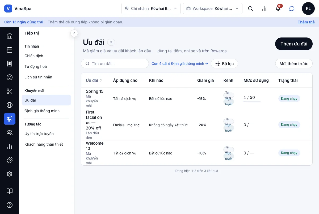Click the Tìm ưu đãi search field
Image resolution: width=319 pixels, height=214 pixels.
(115, 64)
